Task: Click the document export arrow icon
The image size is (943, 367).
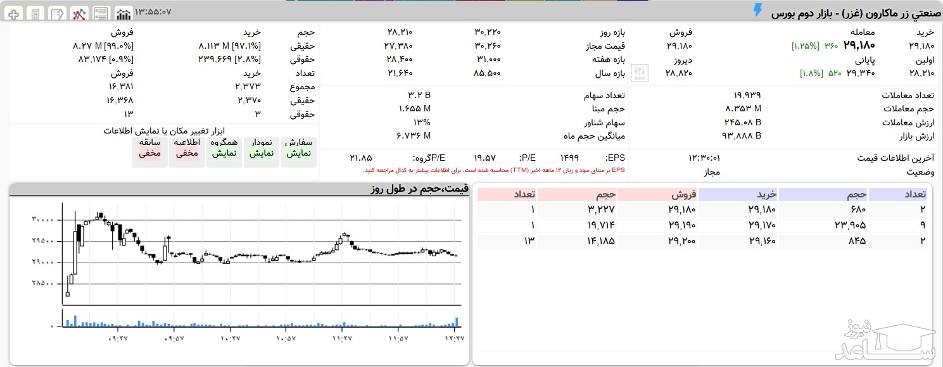Action: [x=58, y=13]
